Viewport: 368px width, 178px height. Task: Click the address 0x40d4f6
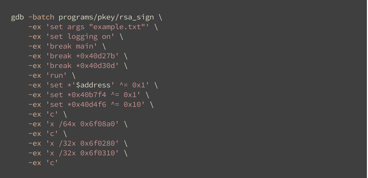[87, 105]
